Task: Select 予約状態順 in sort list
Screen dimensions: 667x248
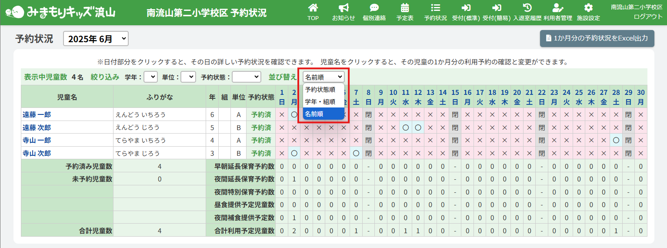Action: 320,90
